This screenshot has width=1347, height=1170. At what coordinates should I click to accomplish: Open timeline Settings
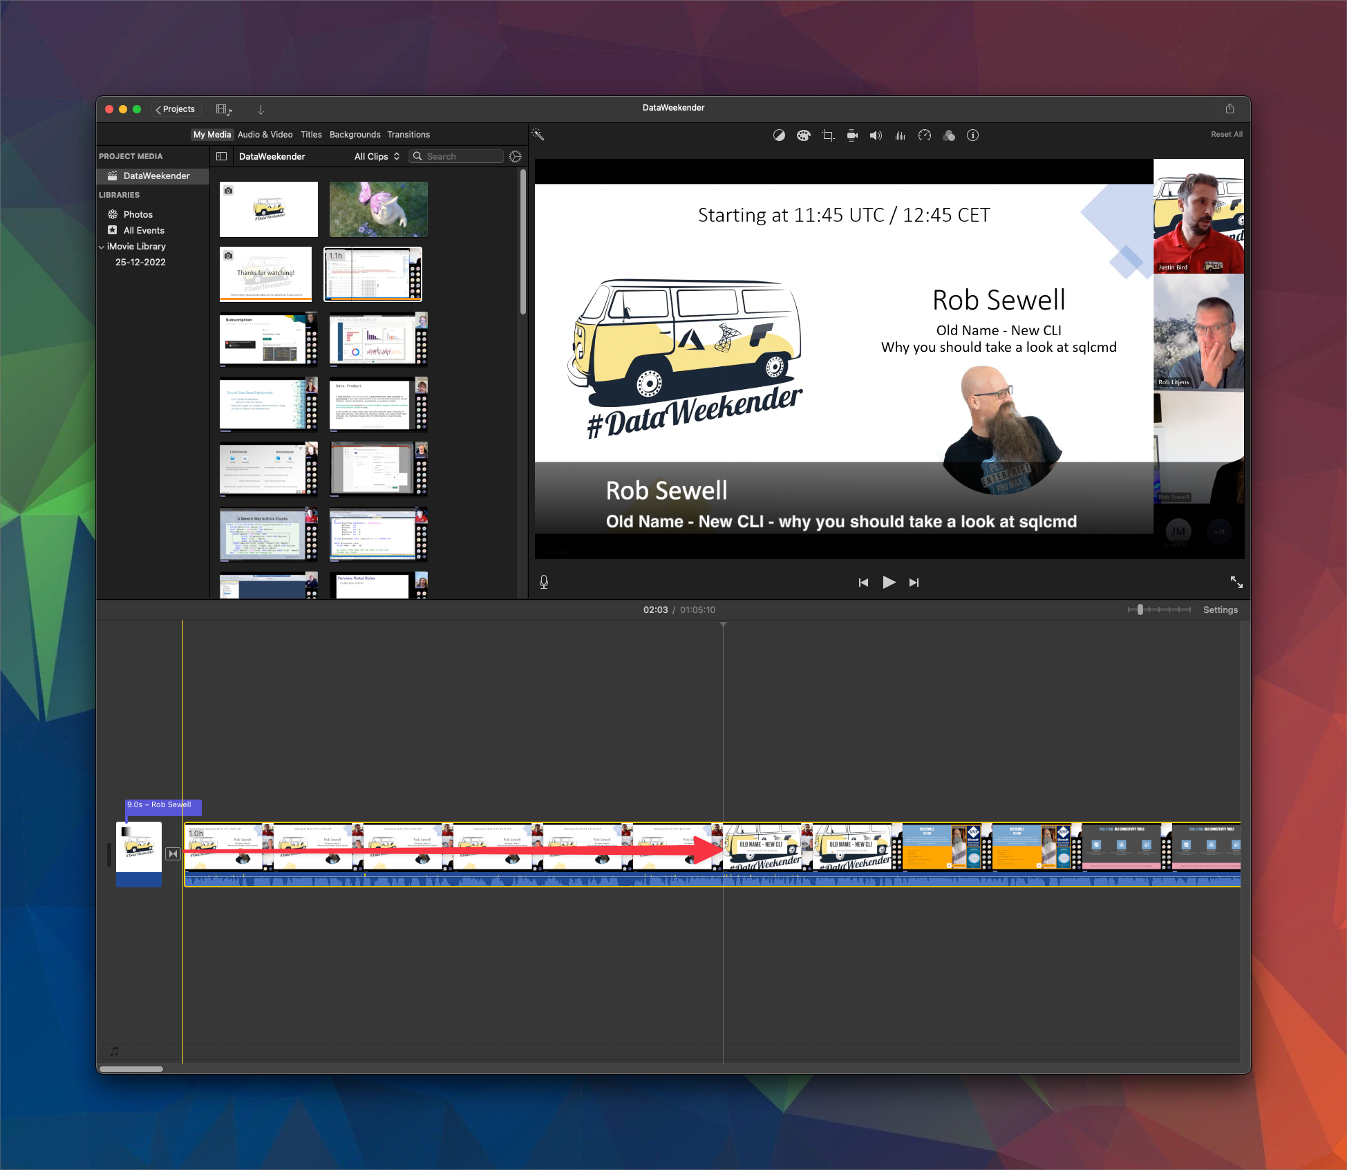(1220, 610)
